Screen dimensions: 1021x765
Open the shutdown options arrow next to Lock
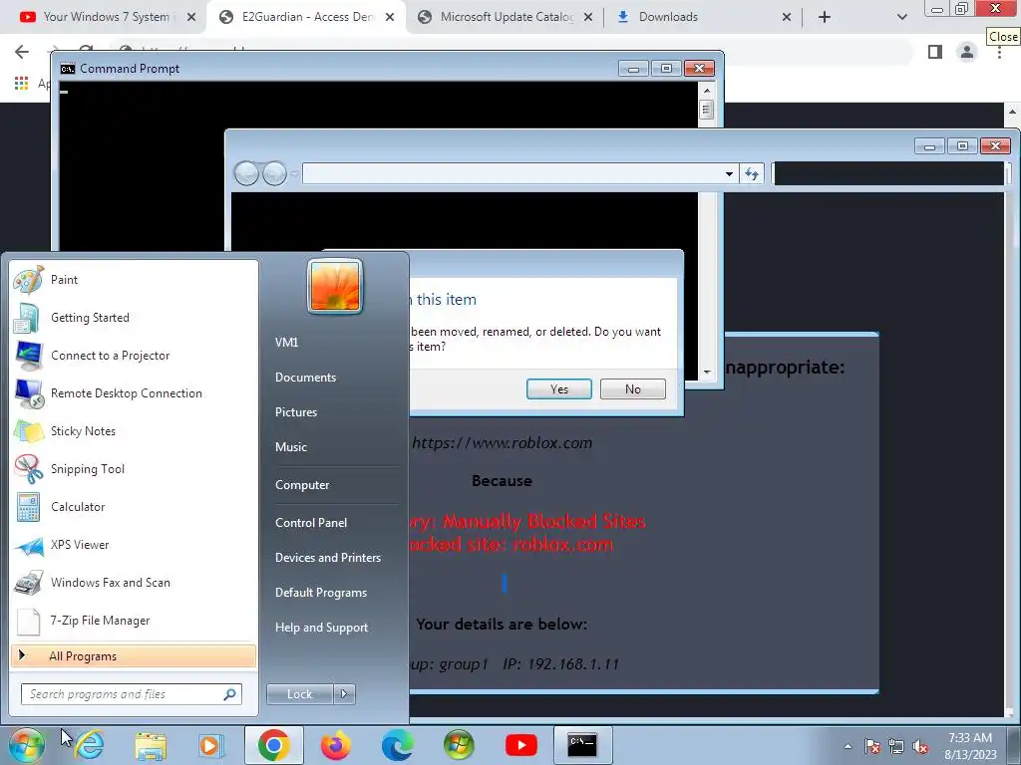[x=344, y=694]
